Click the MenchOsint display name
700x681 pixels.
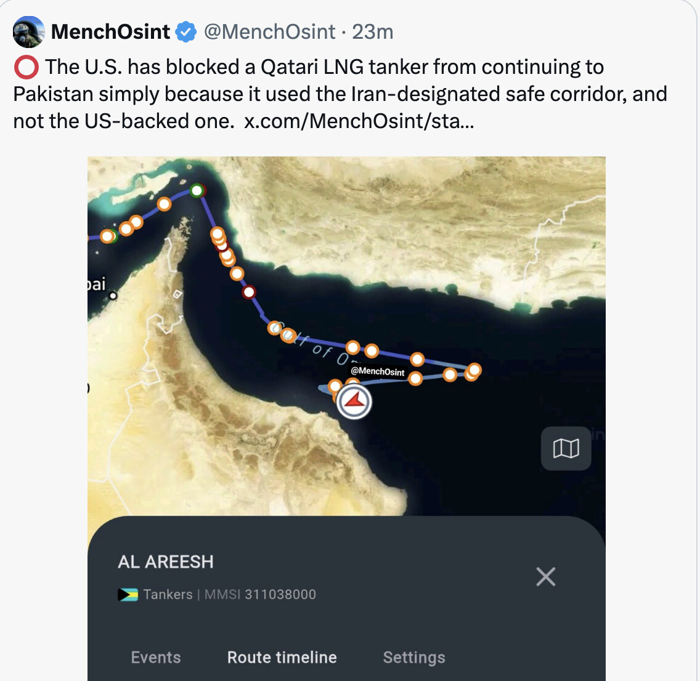pyautogui.click(x=110, y=31)
